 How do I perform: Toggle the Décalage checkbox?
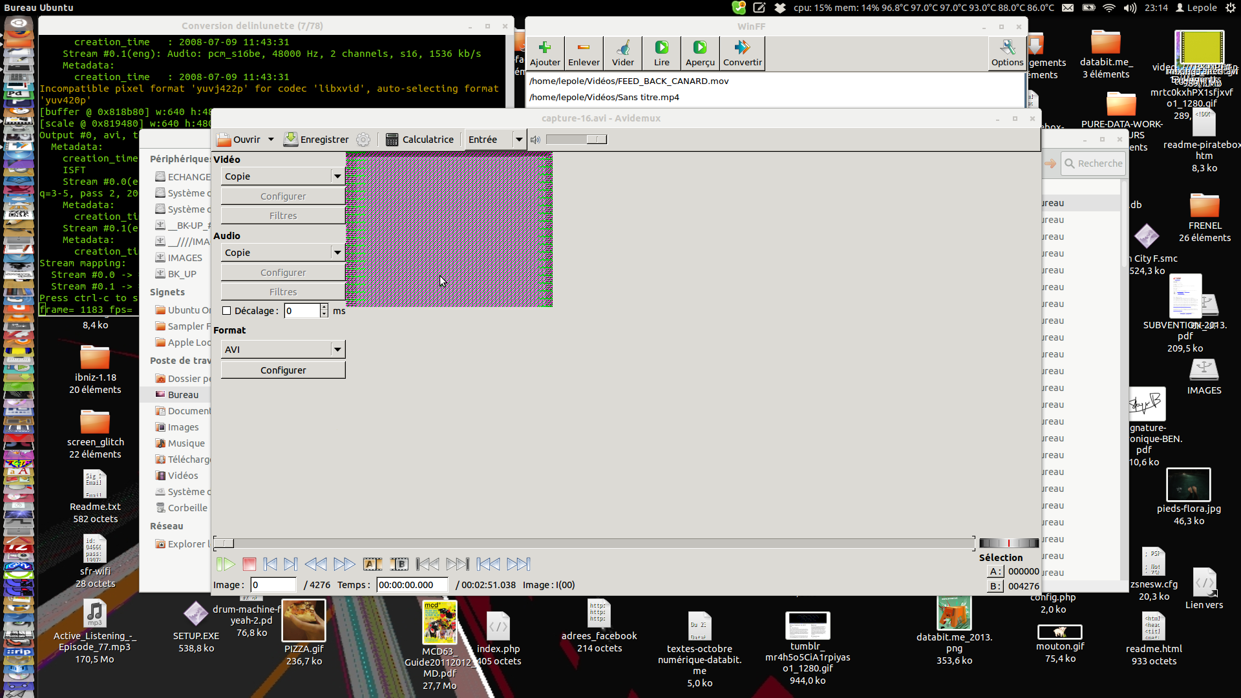point(227,311)
